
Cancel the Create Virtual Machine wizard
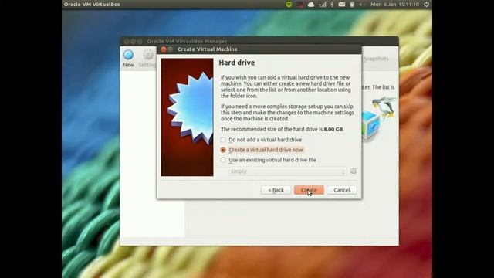[x=342, y=190]
